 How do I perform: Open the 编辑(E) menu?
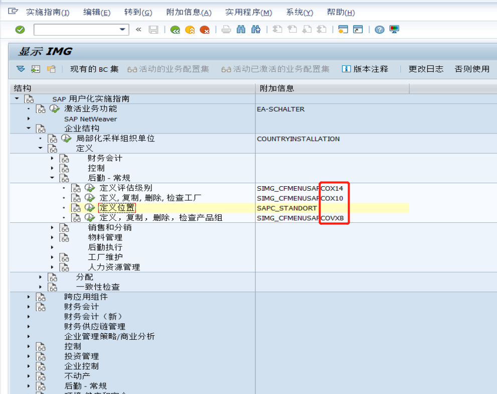click(97, 13)
